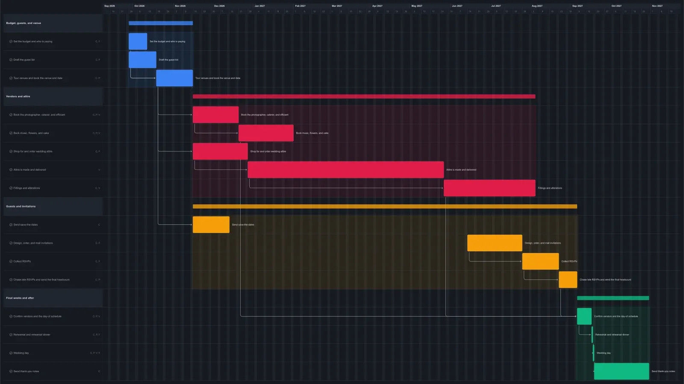Click the check icon next to "Fittings and alterations"

pyautogui.click(x=11, y=188)
